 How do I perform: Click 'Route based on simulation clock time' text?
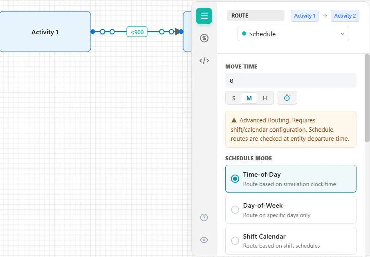pyautogui.click(x=289, y=184)
